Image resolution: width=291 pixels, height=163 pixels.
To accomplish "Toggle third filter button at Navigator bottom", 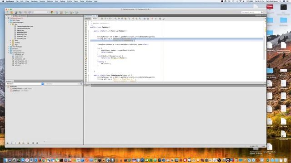I will coord(15,143).
